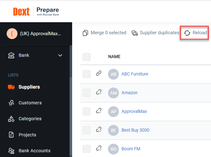Image resolution: width=211 pixels, height=157 pixels.
Task: Expand the Bank menu chevron
Action: (x=60, y=56)
